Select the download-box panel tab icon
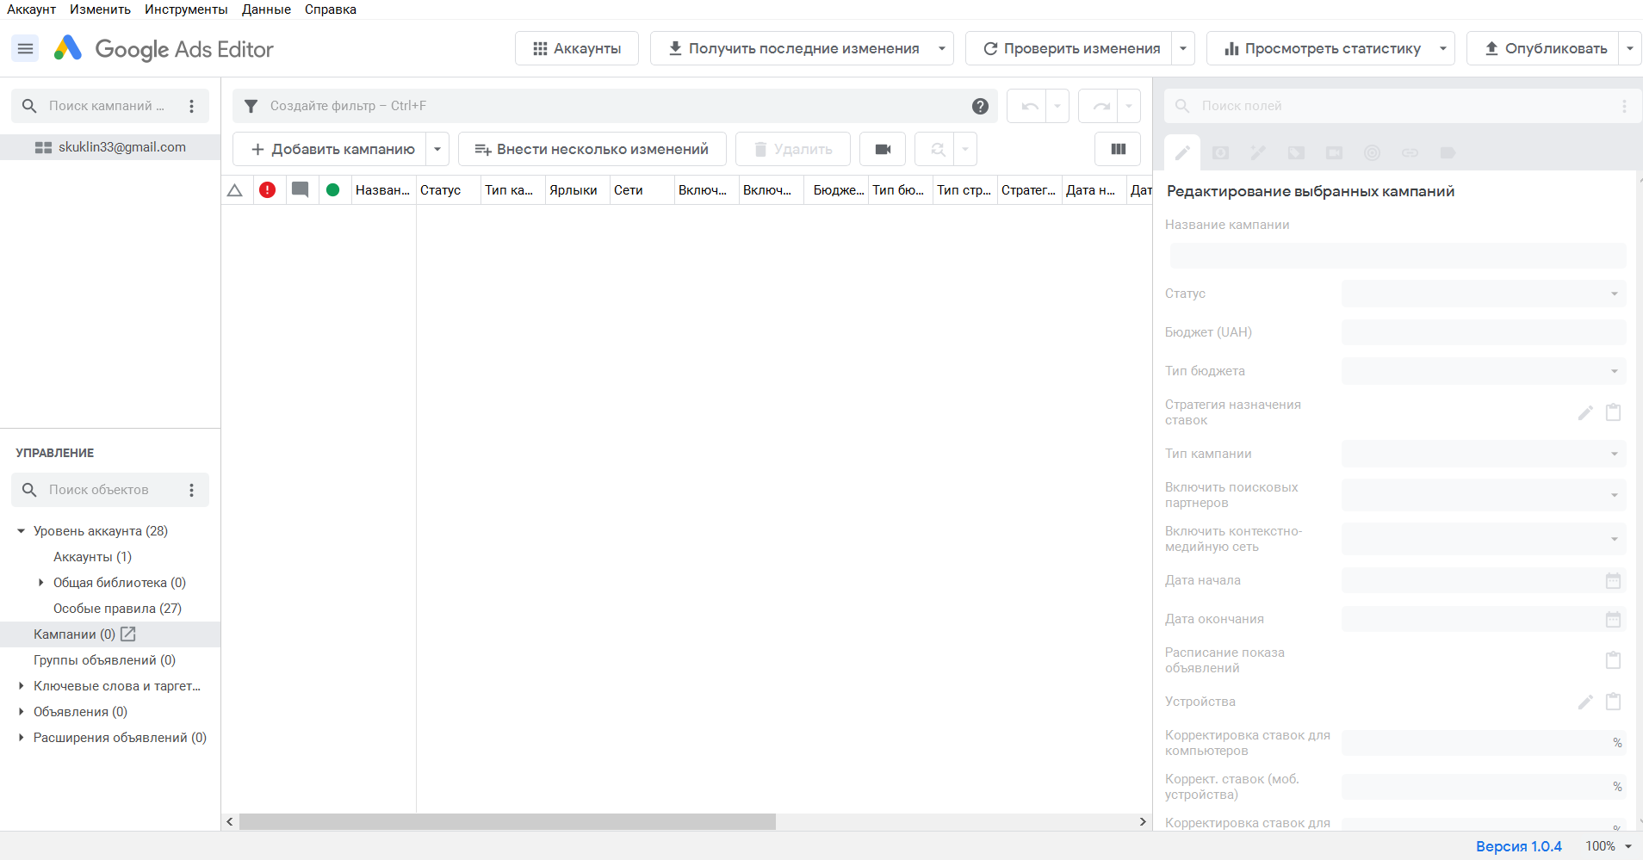The width and height of the screenshot is (1643, 860). (x=1220, y=152)
